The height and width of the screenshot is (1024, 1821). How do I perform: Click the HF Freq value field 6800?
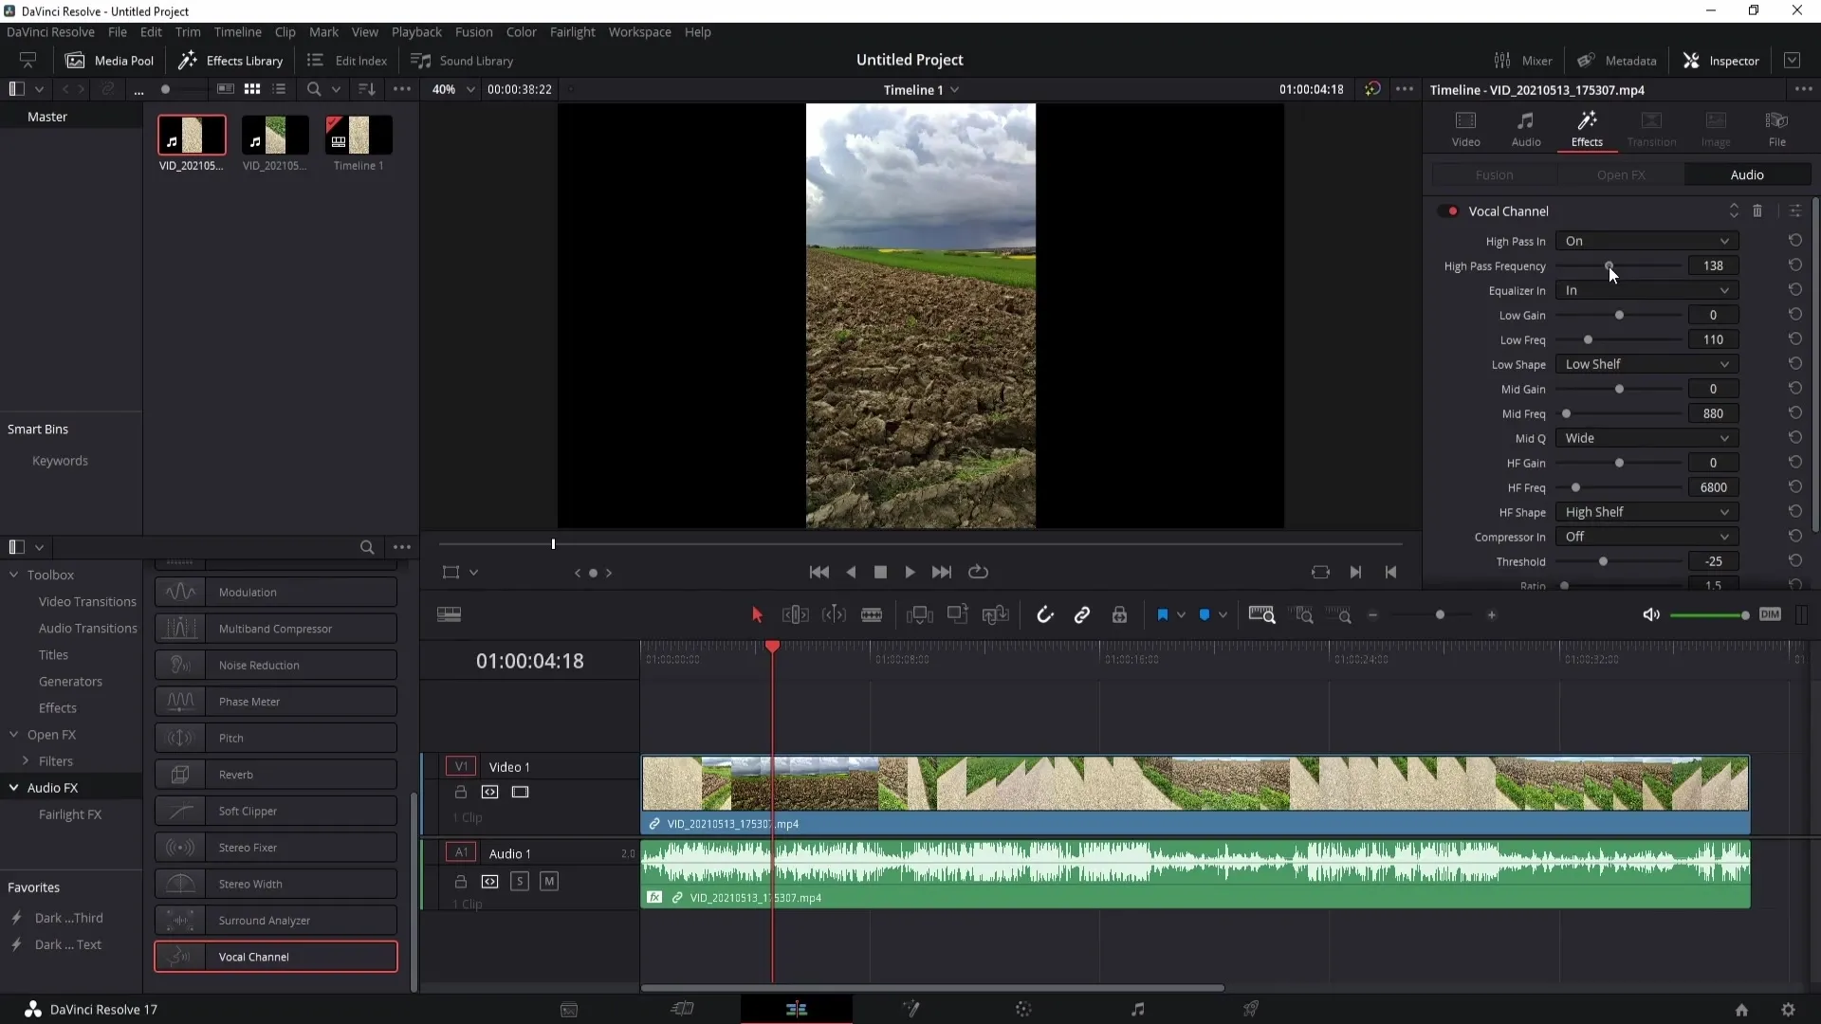coord(1713,487)
